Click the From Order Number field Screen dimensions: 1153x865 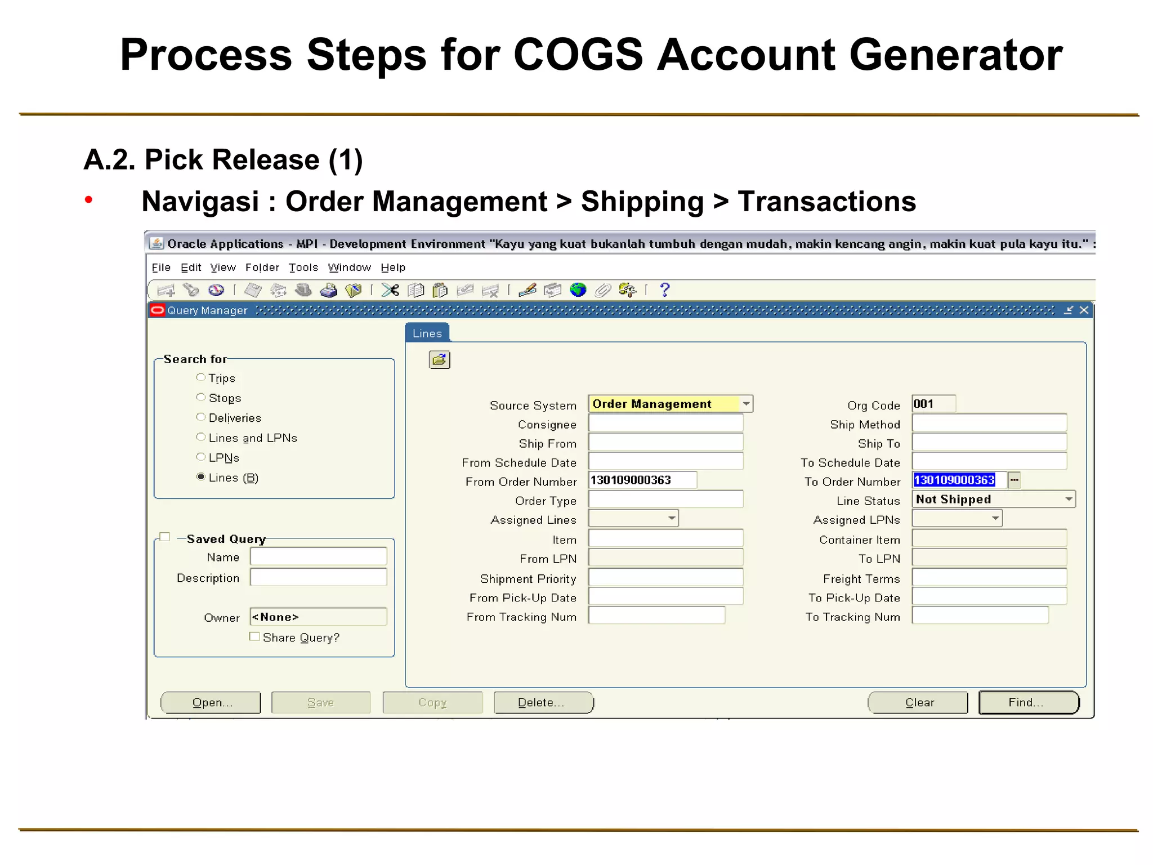pyautogui.click(x=642, y=480)
